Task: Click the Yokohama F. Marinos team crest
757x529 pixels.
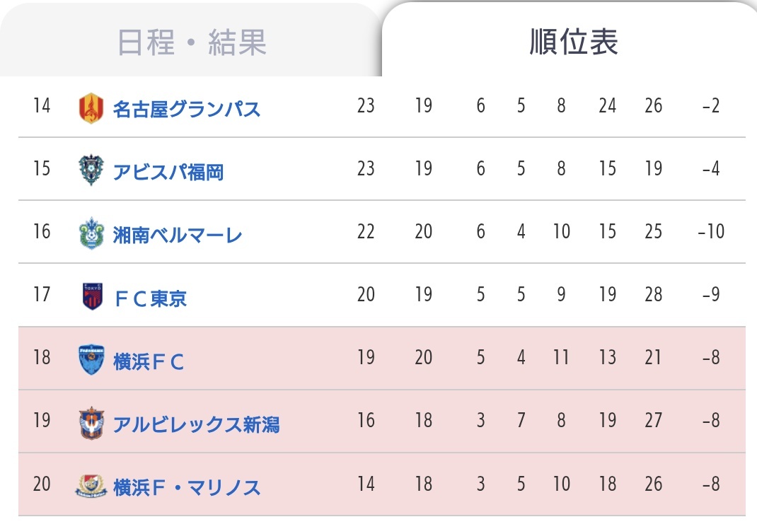Action: pyautogui.click(x=91, y=486)
